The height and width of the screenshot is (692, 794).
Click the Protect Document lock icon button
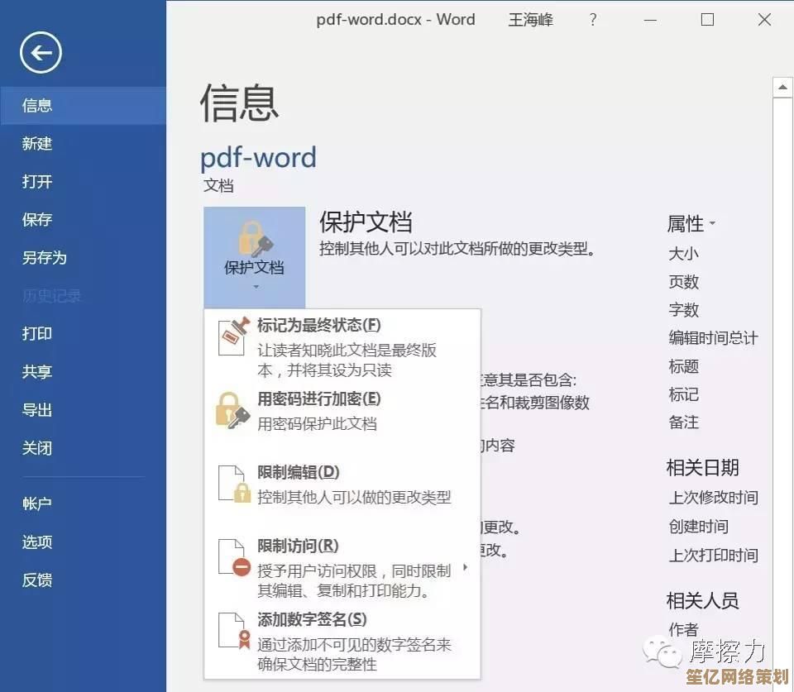pos(254,257)
